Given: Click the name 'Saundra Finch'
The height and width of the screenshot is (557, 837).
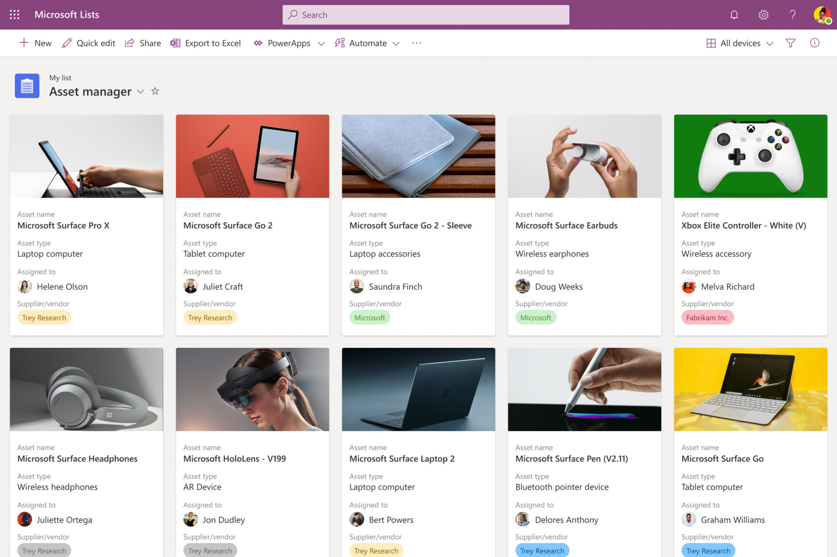Looking at the screenshot, I should click(x=395, y=287).
